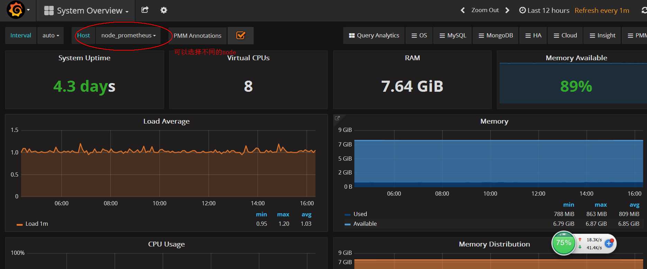Shift time range forward with right arrow

(507, 10)
